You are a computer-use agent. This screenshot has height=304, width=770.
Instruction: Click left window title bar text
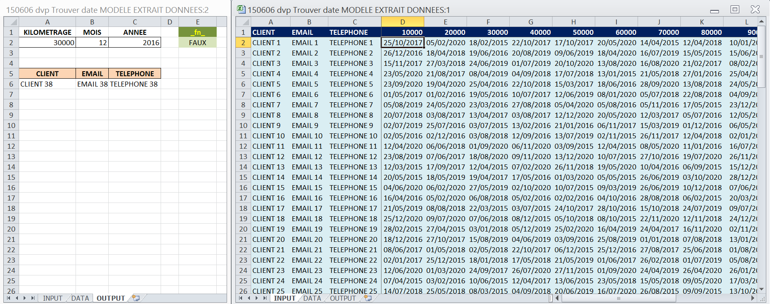pyautogui.click(x=107, y=10)
